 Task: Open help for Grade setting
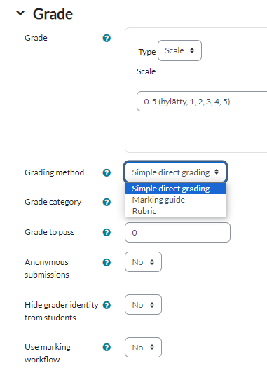pyautogui.click(x=107, y=38)
